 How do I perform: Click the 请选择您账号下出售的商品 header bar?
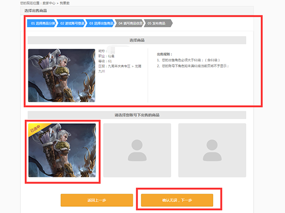pos(137,115)
